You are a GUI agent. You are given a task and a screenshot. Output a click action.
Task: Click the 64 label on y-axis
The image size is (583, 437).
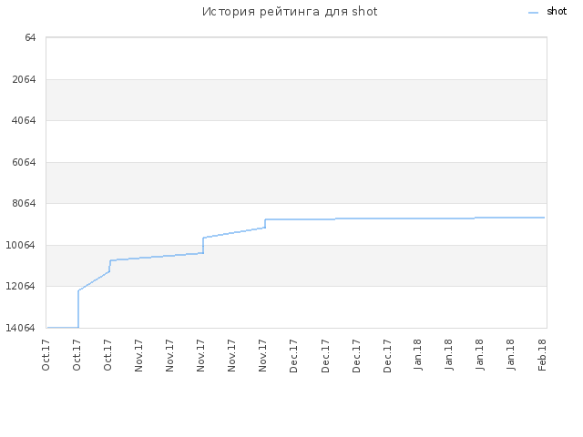point(30,37)
